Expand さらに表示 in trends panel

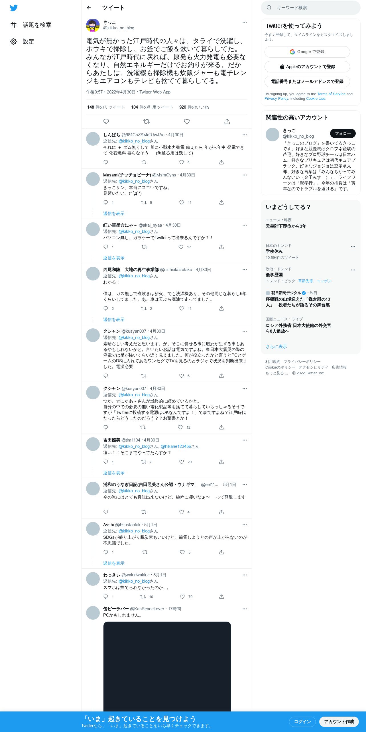coord(276,347)
